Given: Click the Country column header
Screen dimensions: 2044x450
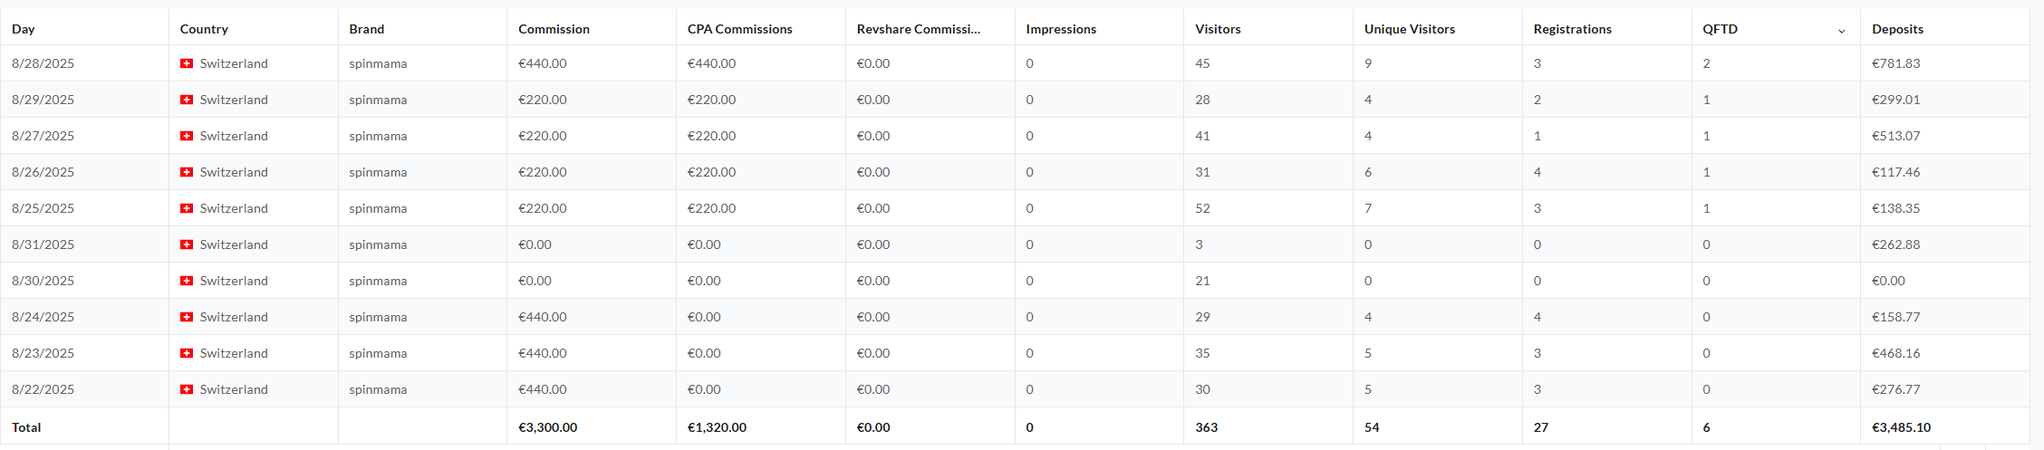Looking at the screenshot, I should pos(204,29).
